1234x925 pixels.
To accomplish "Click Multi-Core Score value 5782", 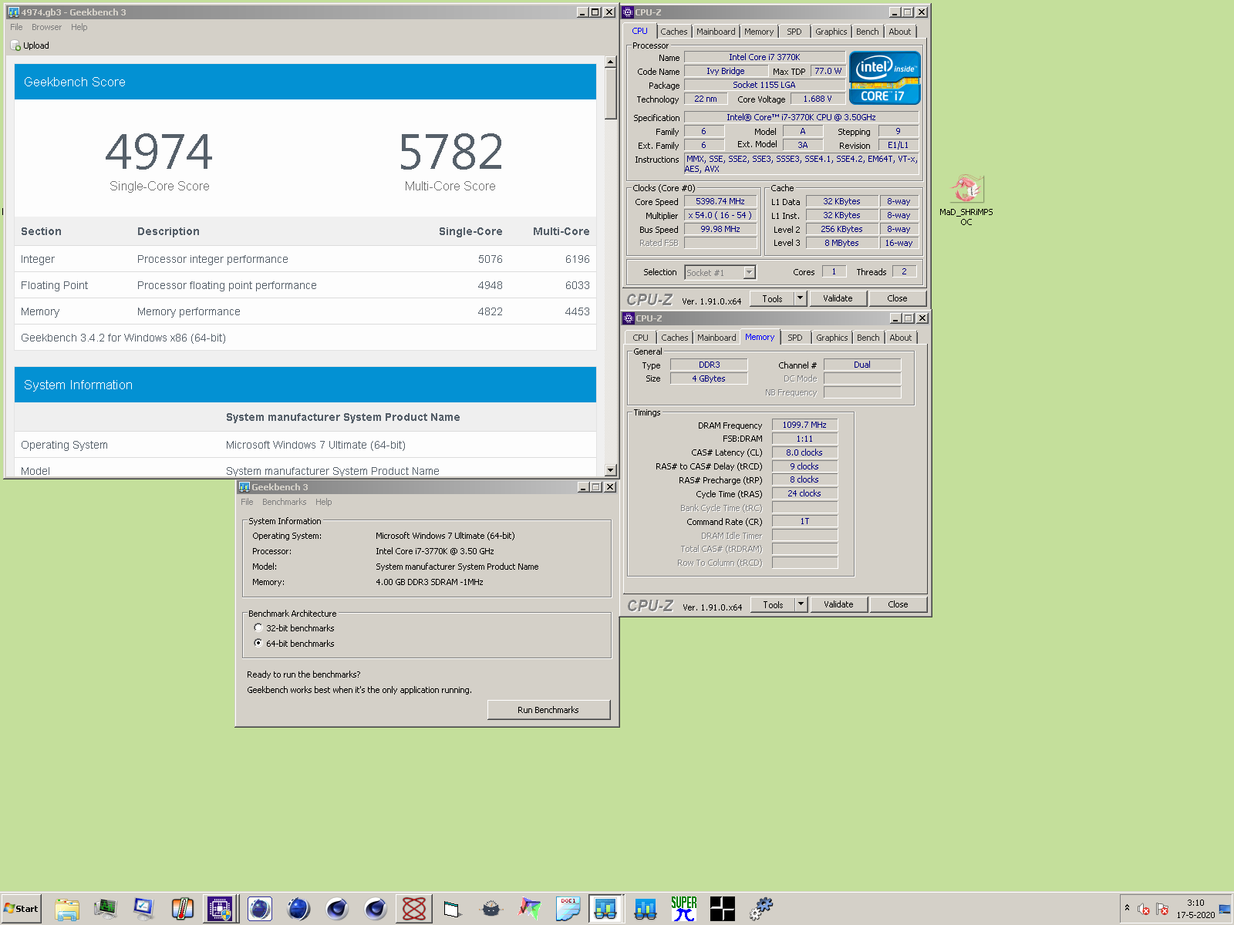I will (450, 152).
